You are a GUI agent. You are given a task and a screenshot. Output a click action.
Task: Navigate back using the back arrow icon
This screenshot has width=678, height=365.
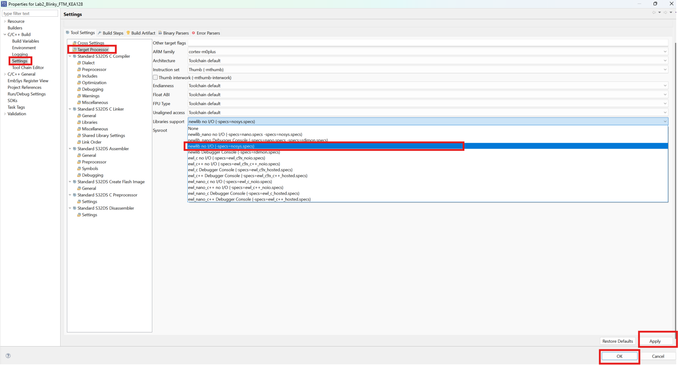(x=654, y=12)
